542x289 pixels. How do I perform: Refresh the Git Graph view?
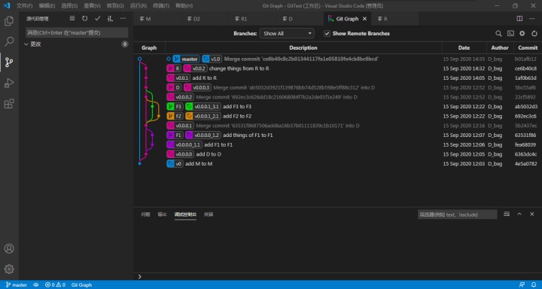click(534, 34)
